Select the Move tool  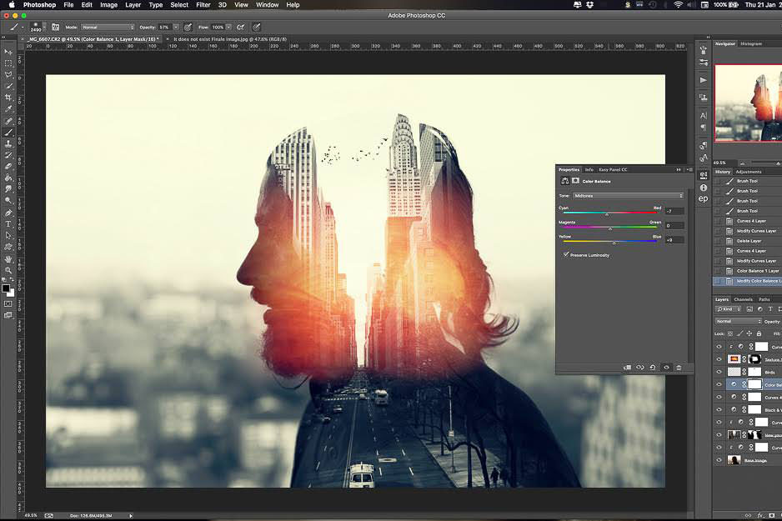pyautogui.click(x=8, y=52)
